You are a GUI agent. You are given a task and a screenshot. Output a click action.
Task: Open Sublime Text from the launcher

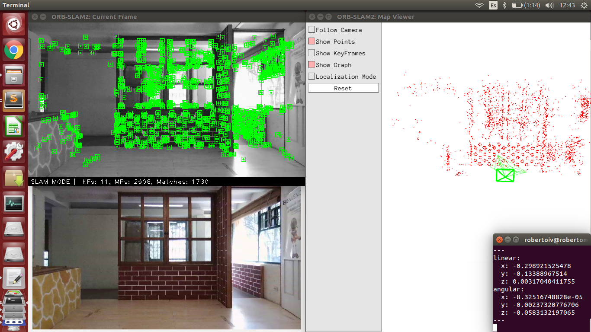tap(14, 101)
